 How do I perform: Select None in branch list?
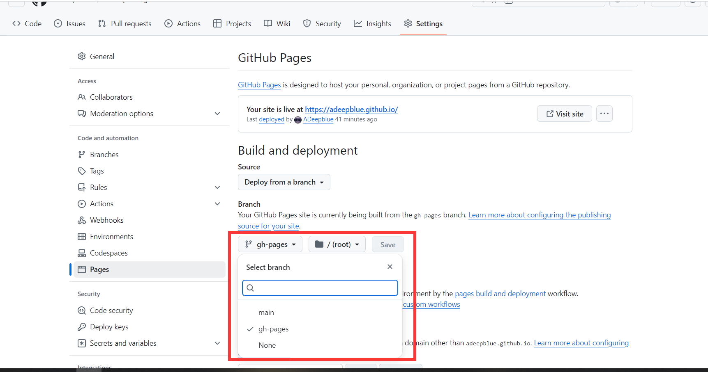(x=320, y=345)
